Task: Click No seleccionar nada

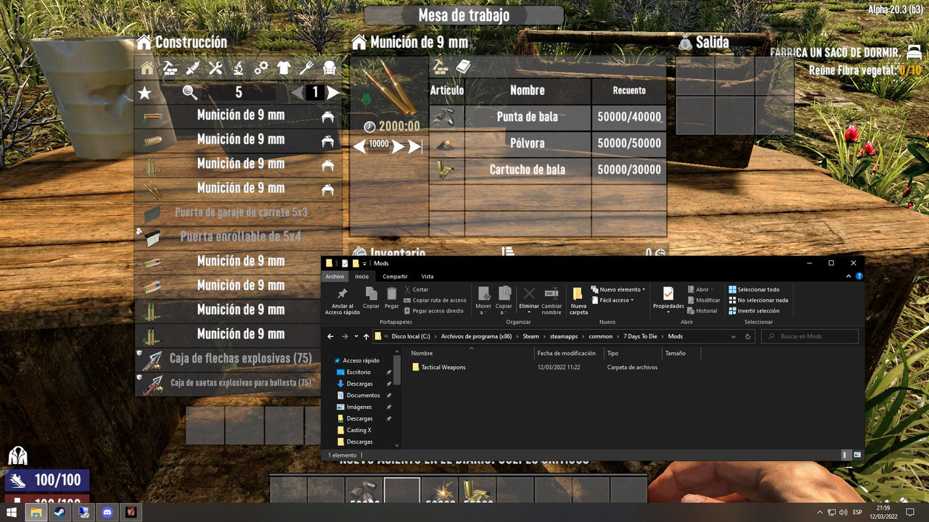Action: point(758,300)
